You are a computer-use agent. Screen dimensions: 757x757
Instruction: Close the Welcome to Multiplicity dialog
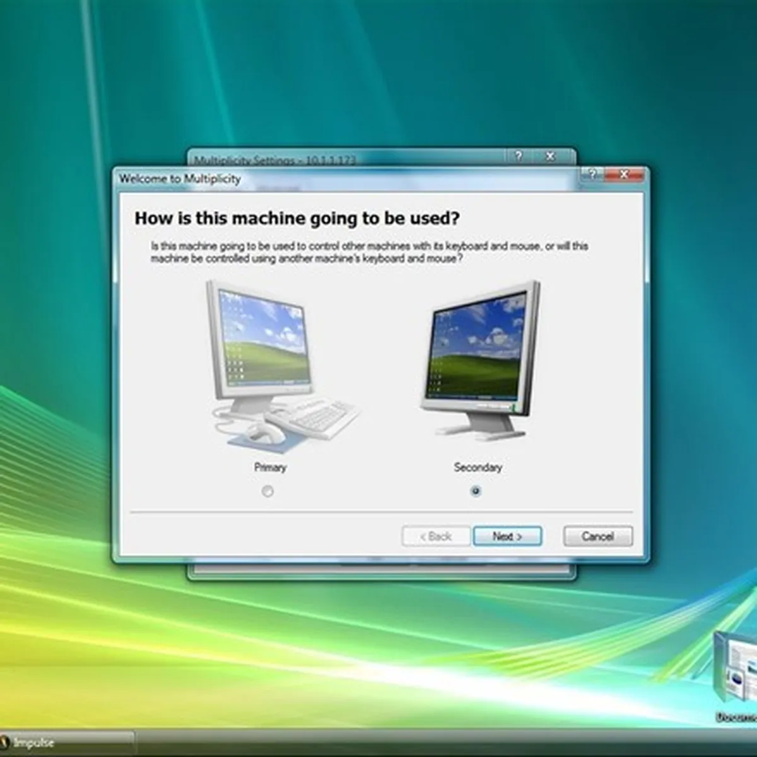(x=623, y=175)
